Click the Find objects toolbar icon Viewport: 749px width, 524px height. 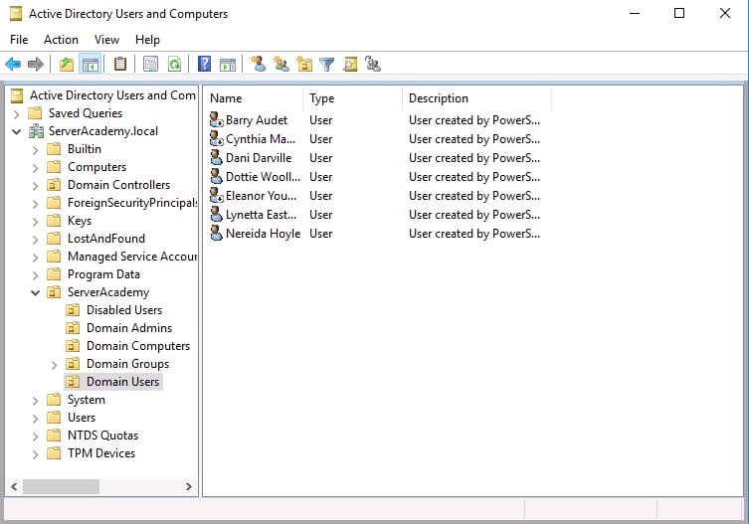click(x=350, y=64)
